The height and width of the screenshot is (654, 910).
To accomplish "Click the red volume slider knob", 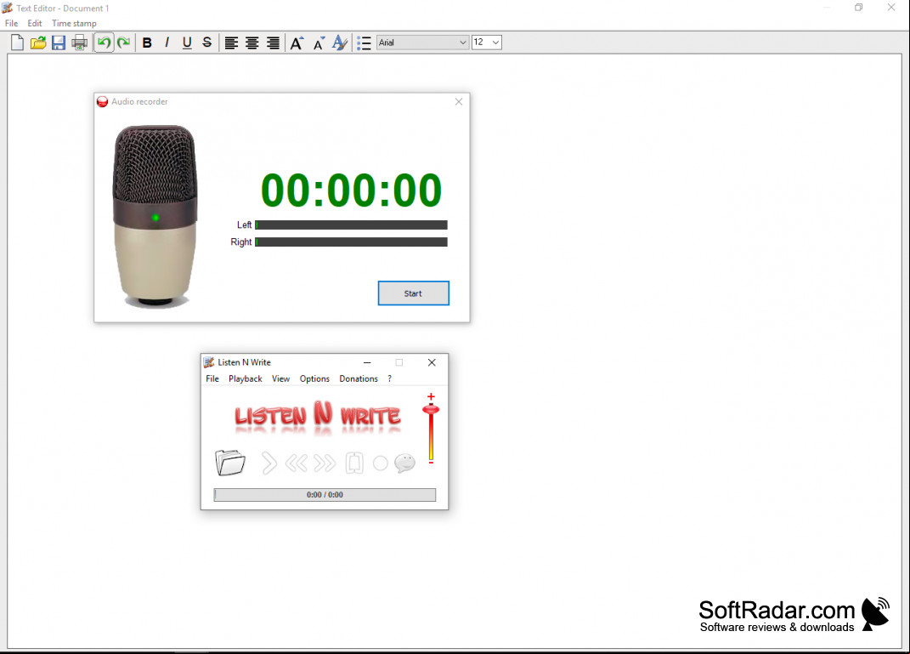I will coord(431,409).
